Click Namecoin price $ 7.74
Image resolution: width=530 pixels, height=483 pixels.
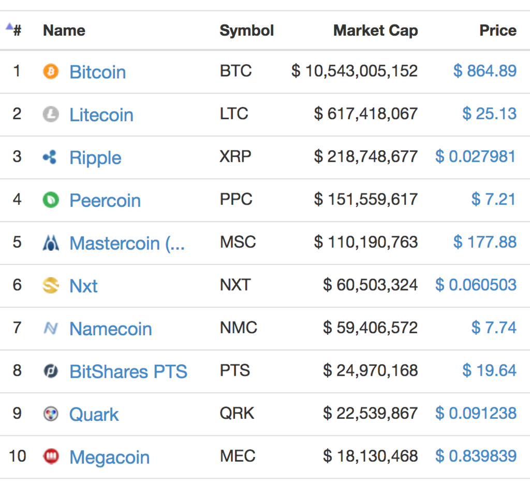pos(494,328)
